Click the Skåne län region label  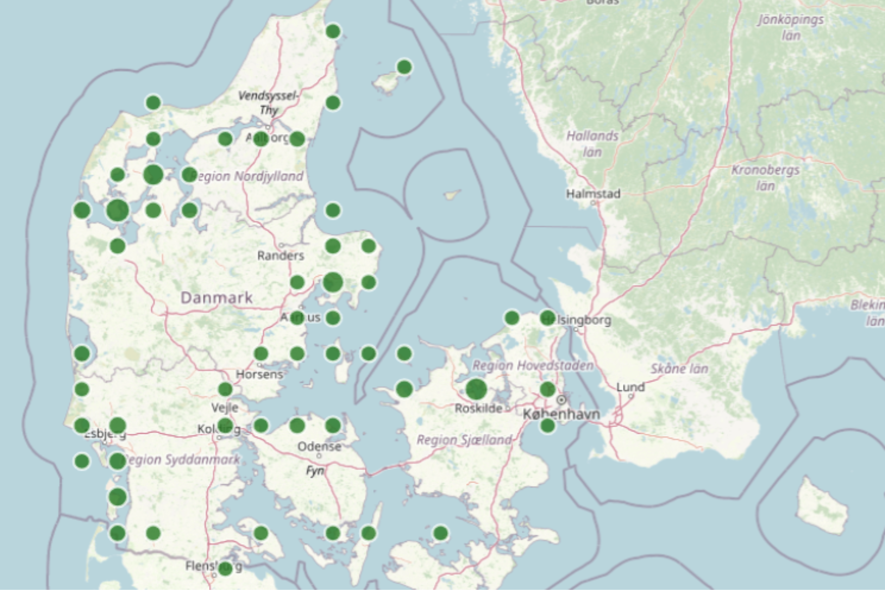679,369
